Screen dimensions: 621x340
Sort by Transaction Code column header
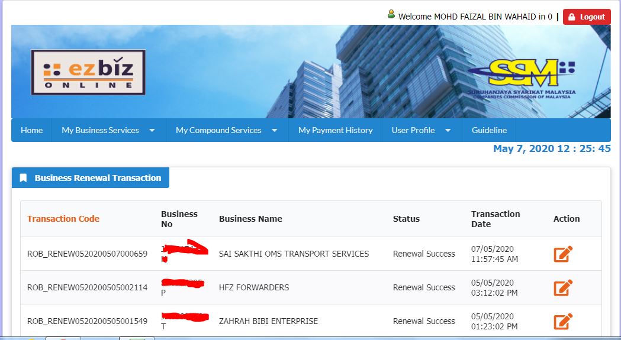[x=63, y=219]
